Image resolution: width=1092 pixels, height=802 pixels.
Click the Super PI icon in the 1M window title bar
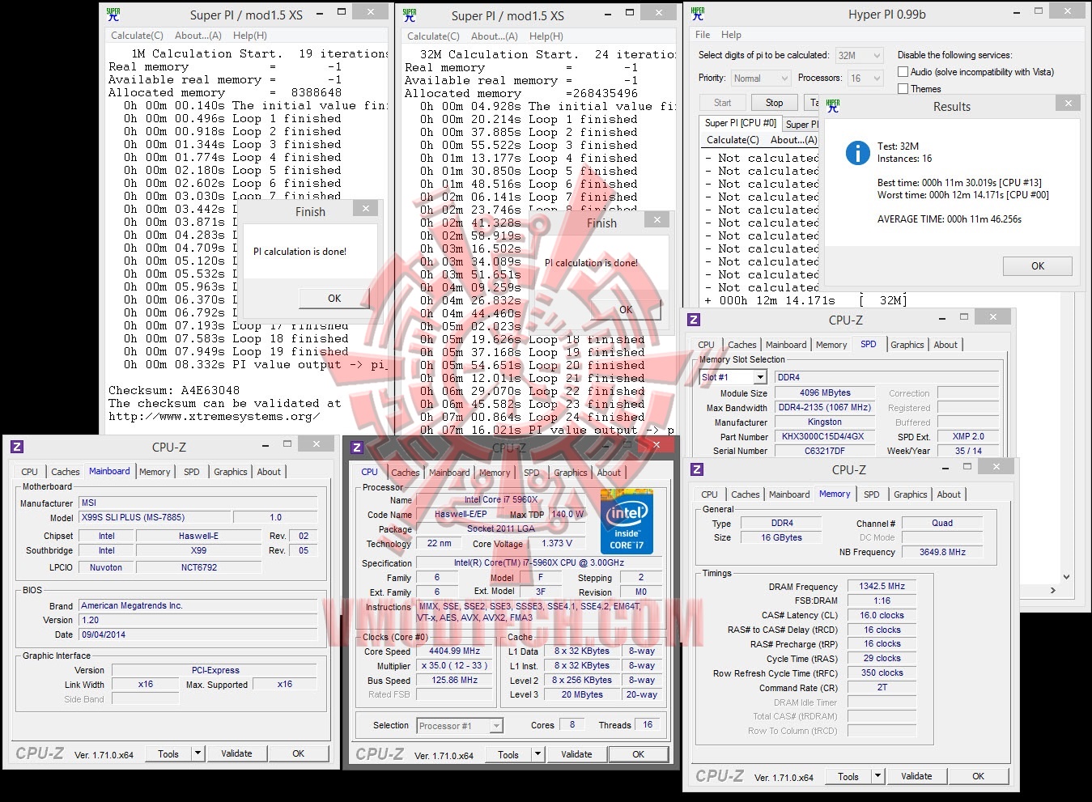point(113,15)
